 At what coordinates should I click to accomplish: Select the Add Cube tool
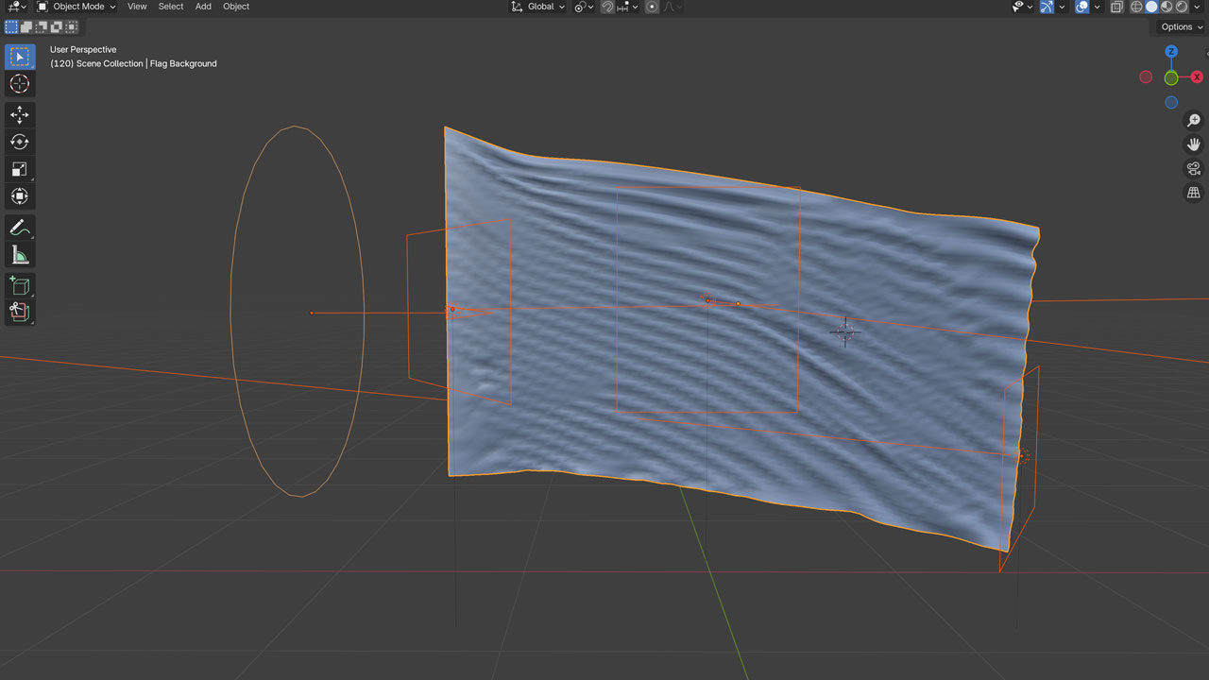click(19, 284)
